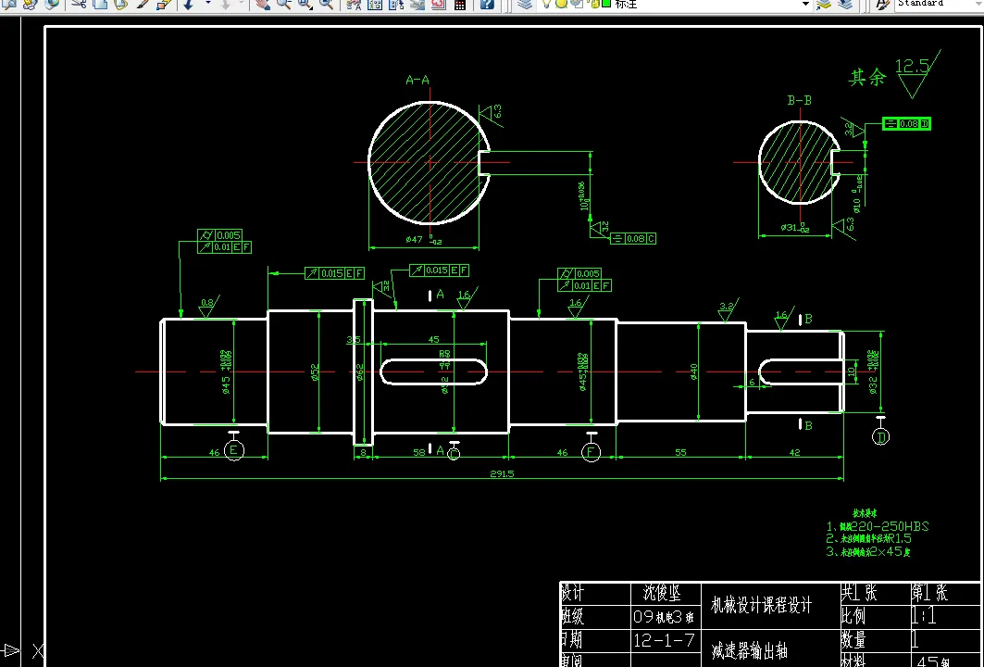Viewport: 984px width, 667px height.
Task: Click 减速器输出轴 part name text
Action: coord(749,650)
